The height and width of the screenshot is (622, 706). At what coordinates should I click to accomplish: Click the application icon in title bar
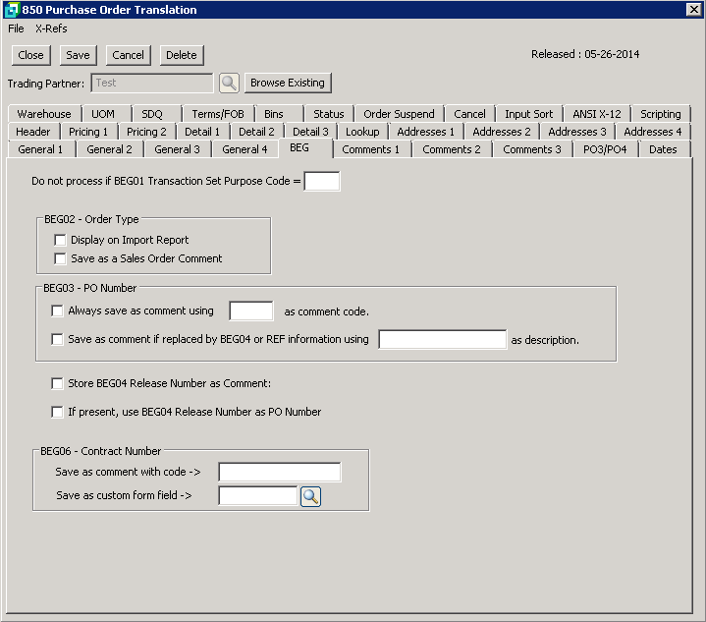point(11,10)
